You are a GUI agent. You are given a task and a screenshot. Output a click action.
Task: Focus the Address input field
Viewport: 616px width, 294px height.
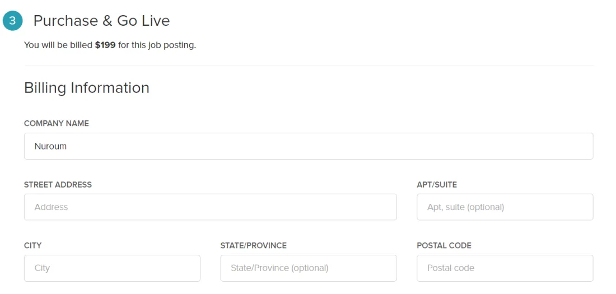[210, 207]
